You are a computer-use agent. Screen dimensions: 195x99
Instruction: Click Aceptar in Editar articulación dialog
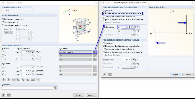[79, 95]
